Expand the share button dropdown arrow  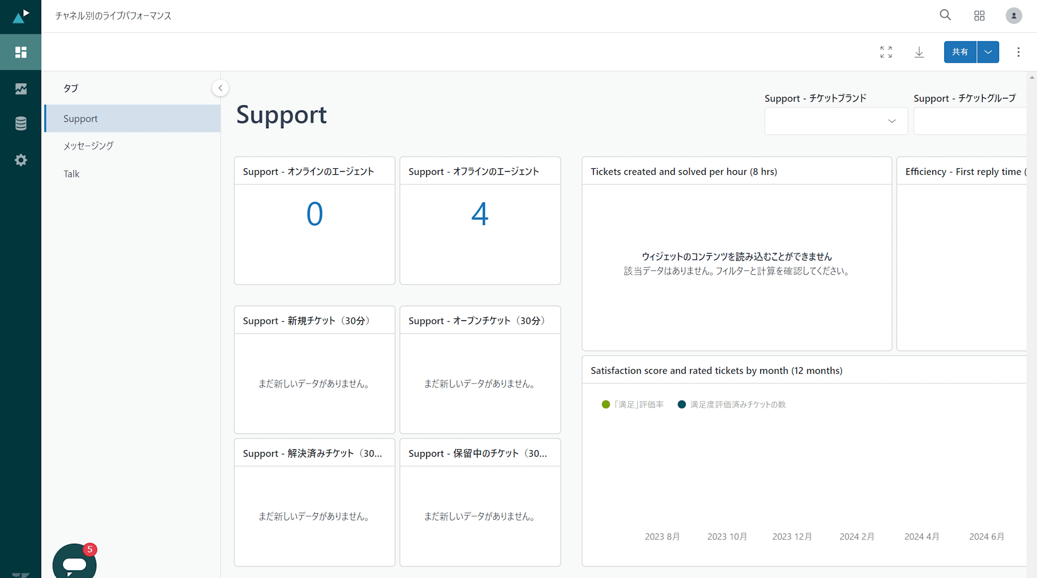coord(988,52)
